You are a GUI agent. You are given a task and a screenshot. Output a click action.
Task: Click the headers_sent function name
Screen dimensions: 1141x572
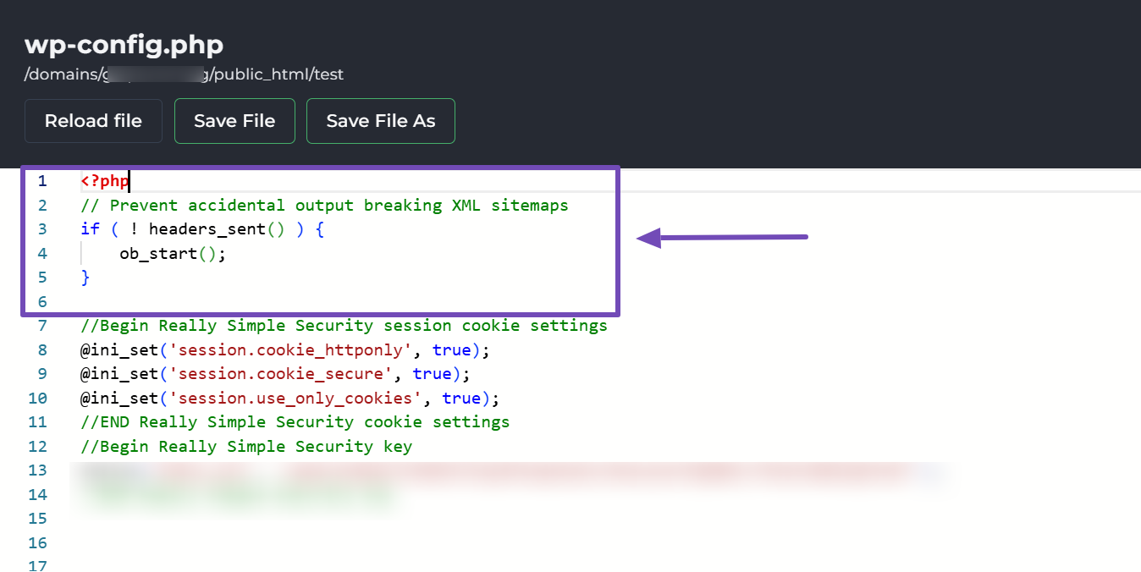(207, 229)
